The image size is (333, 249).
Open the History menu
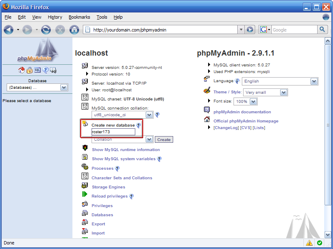pyautogui.click(x=55, y=17)
